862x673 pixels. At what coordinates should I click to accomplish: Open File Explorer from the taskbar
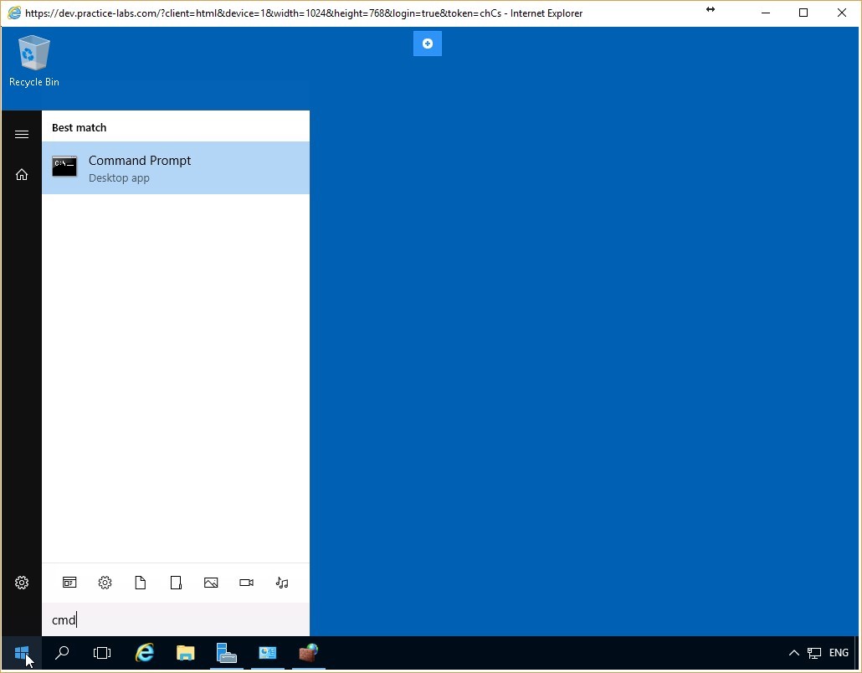185,654
